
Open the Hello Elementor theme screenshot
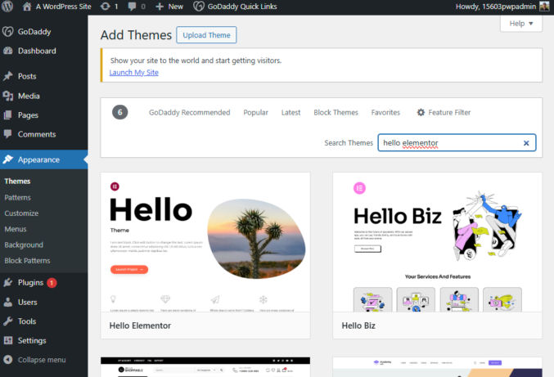pyautogui.click(x=205, y=242)
